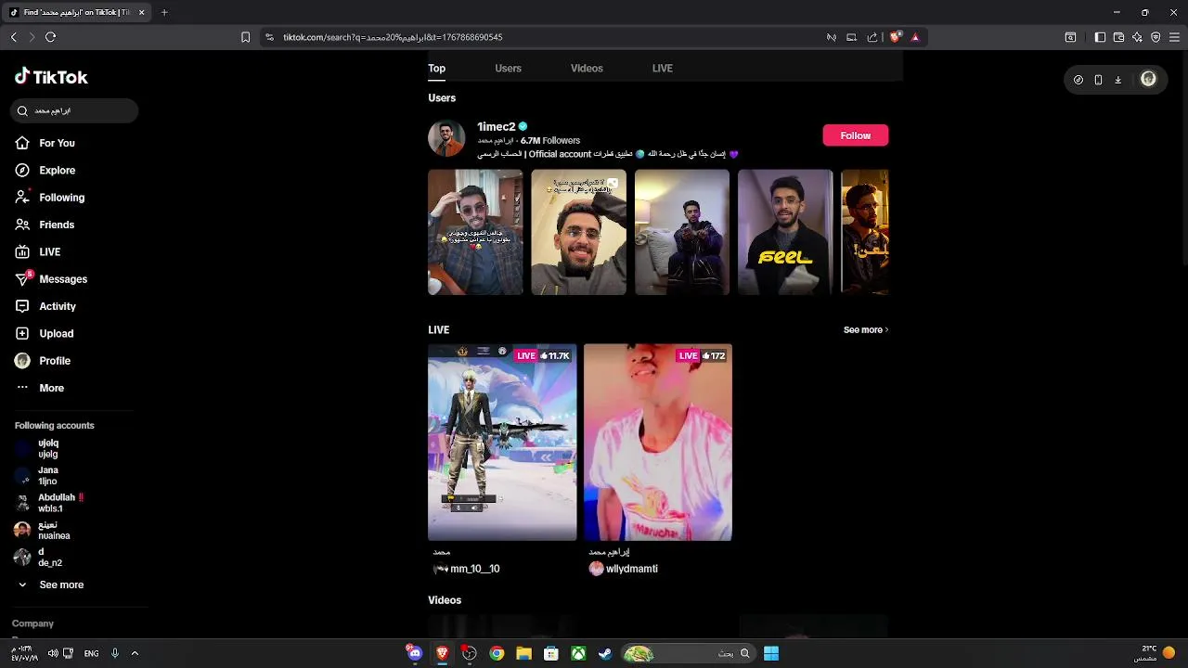Screen dimensions: 1188x668
Task: Open Brave Leo AI icon
Action: (x=1137, y=37)
